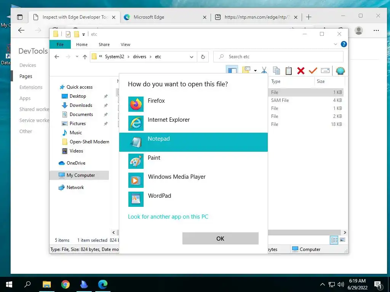Open Windows Start menu
The width and height of the screenshot is (390, 292).
click(x=9, y=284)
